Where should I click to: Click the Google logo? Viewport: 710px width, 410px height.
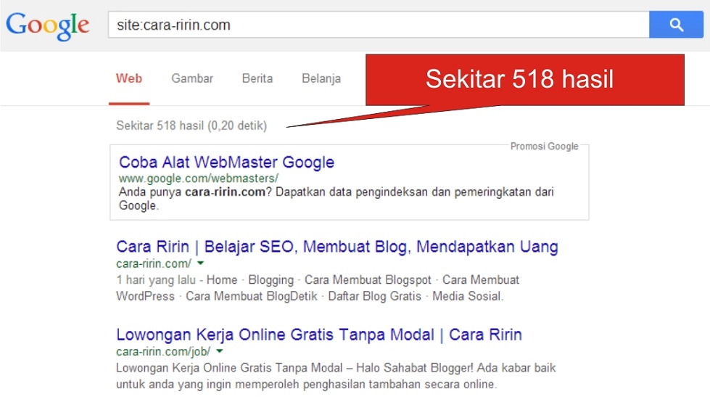coord(48,26)
